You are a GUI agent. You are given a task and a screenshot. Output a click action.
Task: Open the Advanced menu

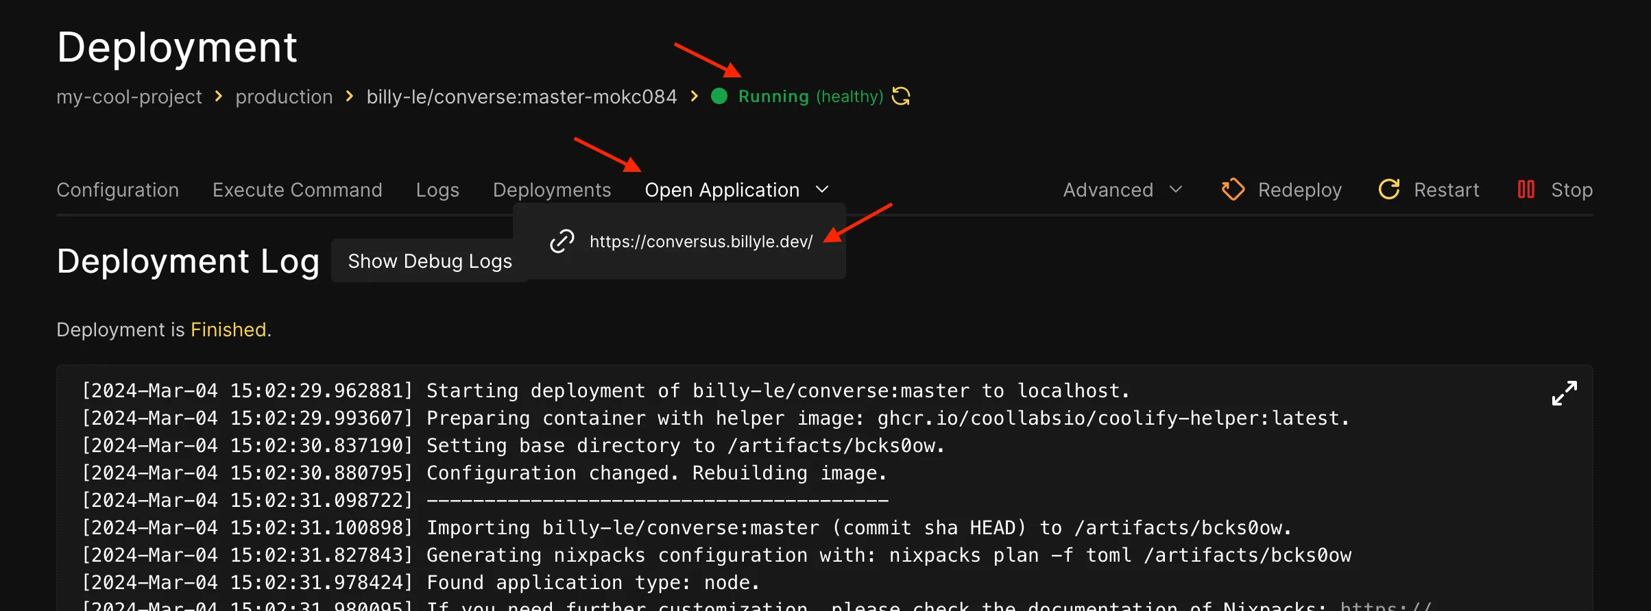click(1108, 190)
